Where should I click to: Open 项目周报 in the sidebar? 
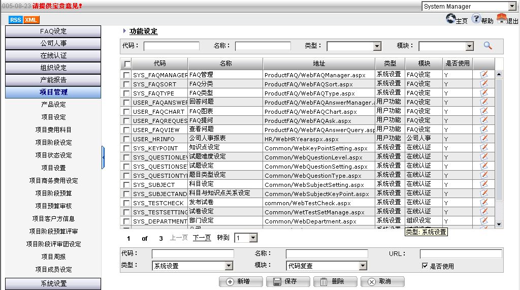pos(53,257)
